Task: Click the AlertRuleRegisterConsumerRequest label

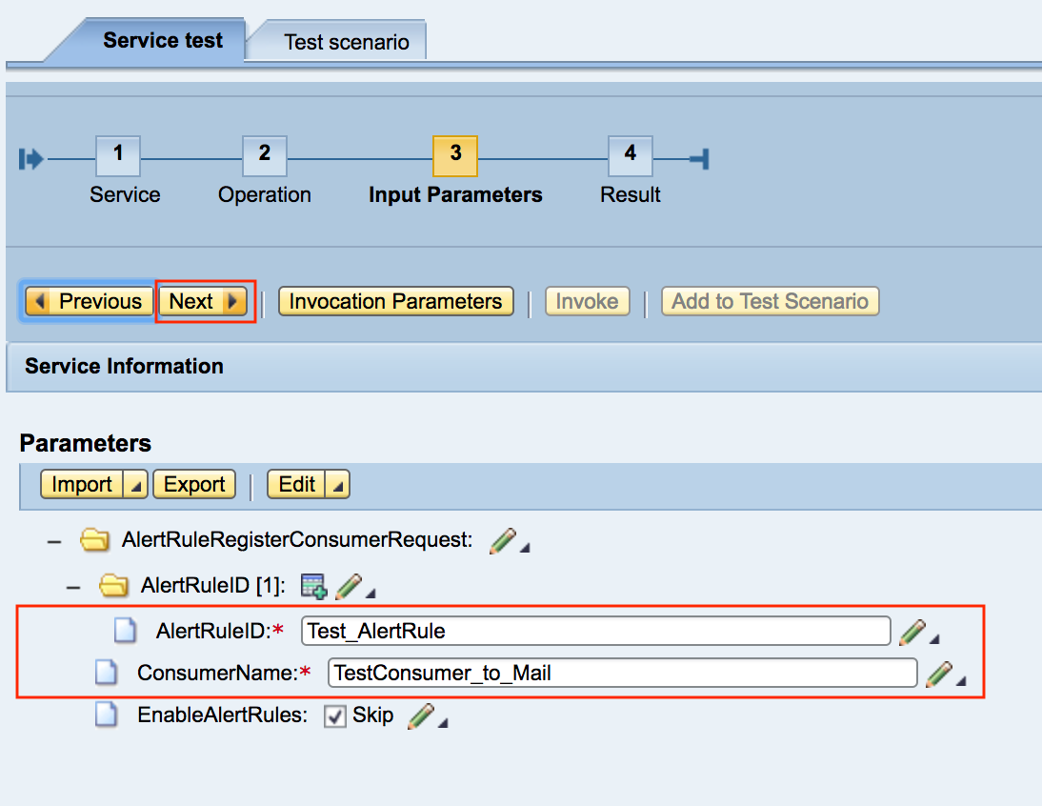Action: (297, 539)
